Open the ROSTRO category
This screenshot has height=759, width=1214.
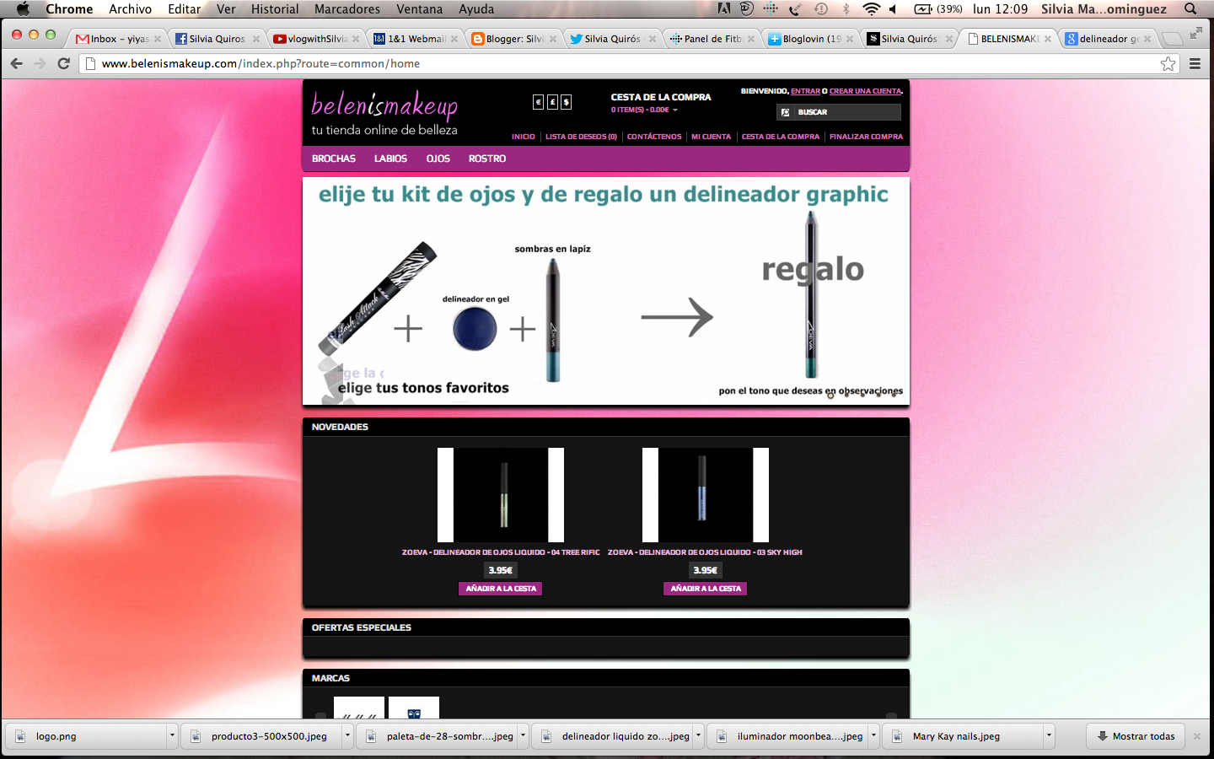tap(487, 159)
